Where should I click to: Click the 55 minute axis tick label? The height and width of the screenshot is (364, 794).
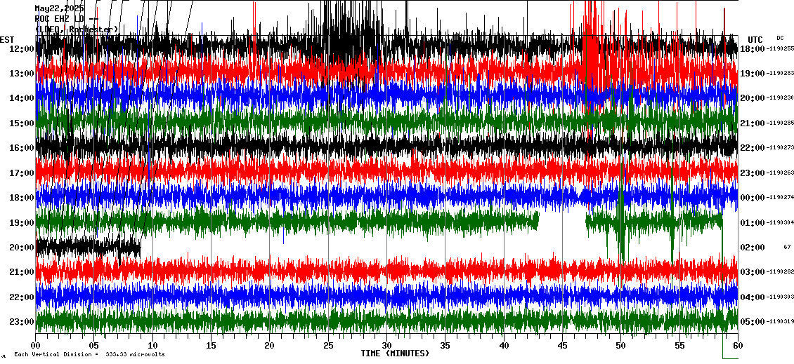pos(679,346)
